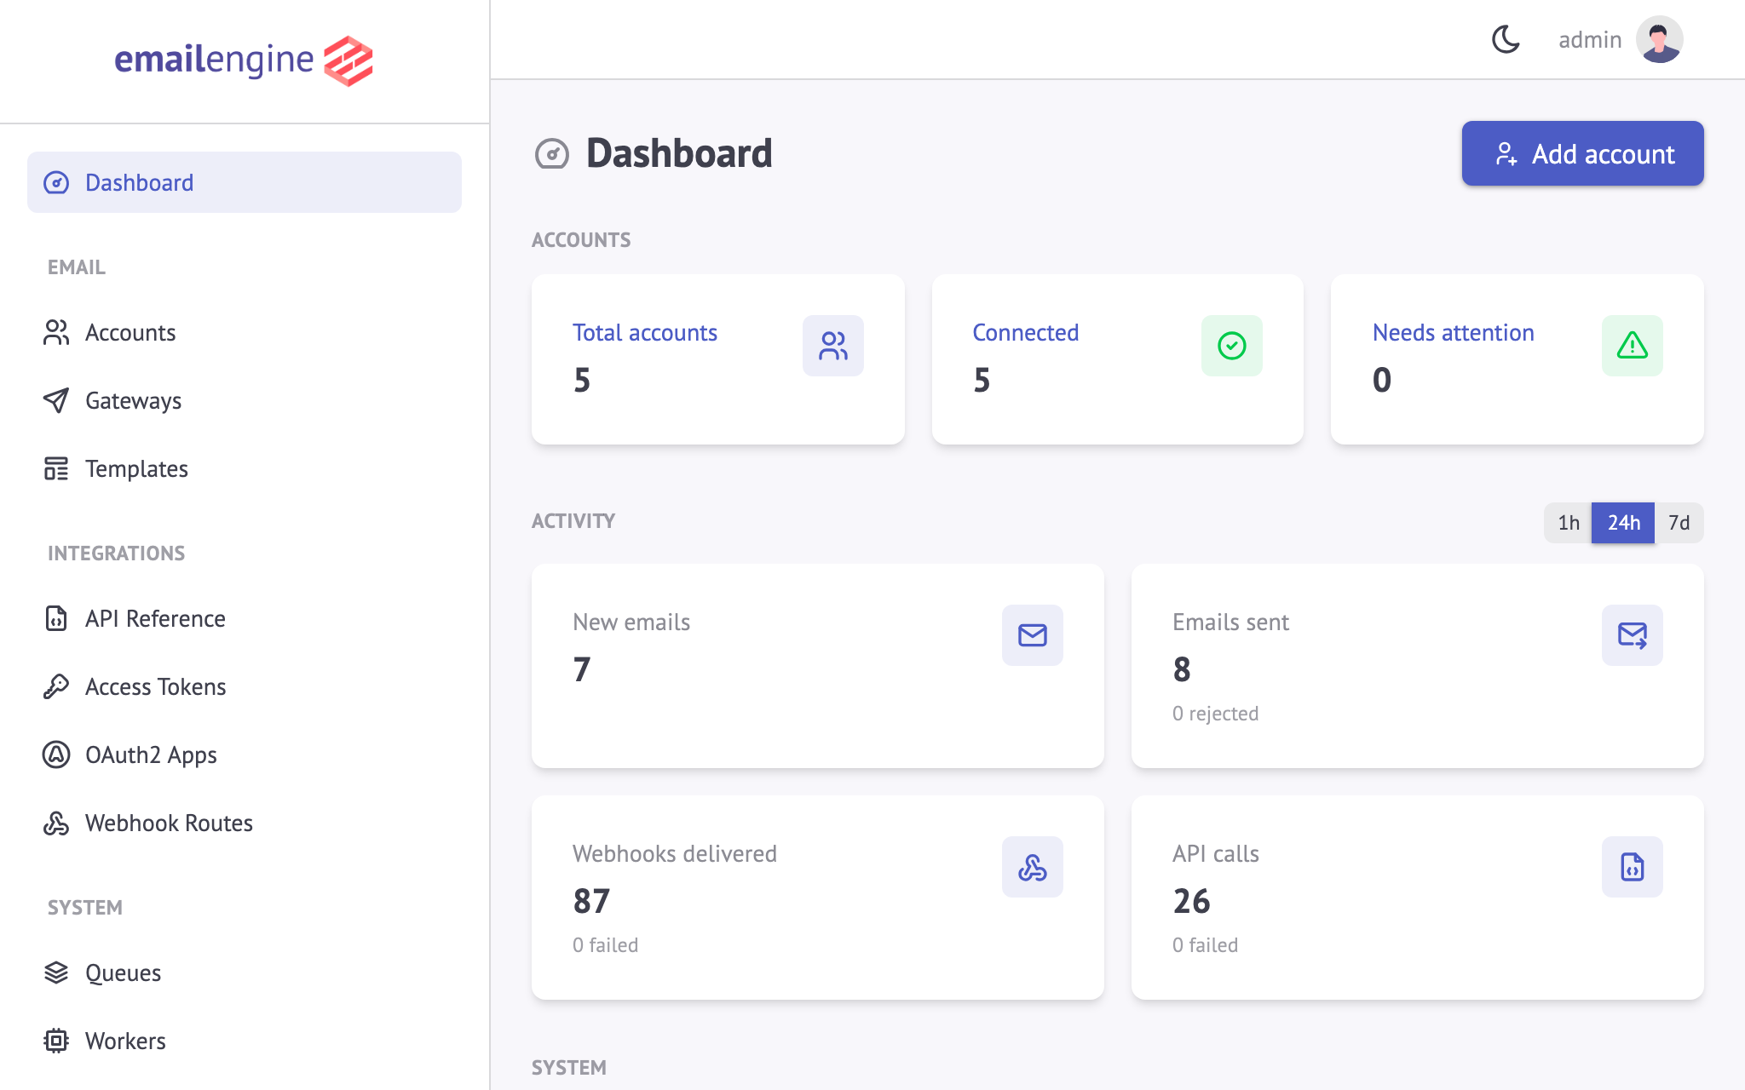Click the Connected green checkmark icon

click(x=1231, y=346)
